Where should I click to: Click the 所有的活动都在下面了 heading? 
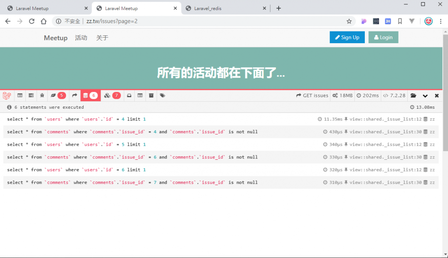221,73
